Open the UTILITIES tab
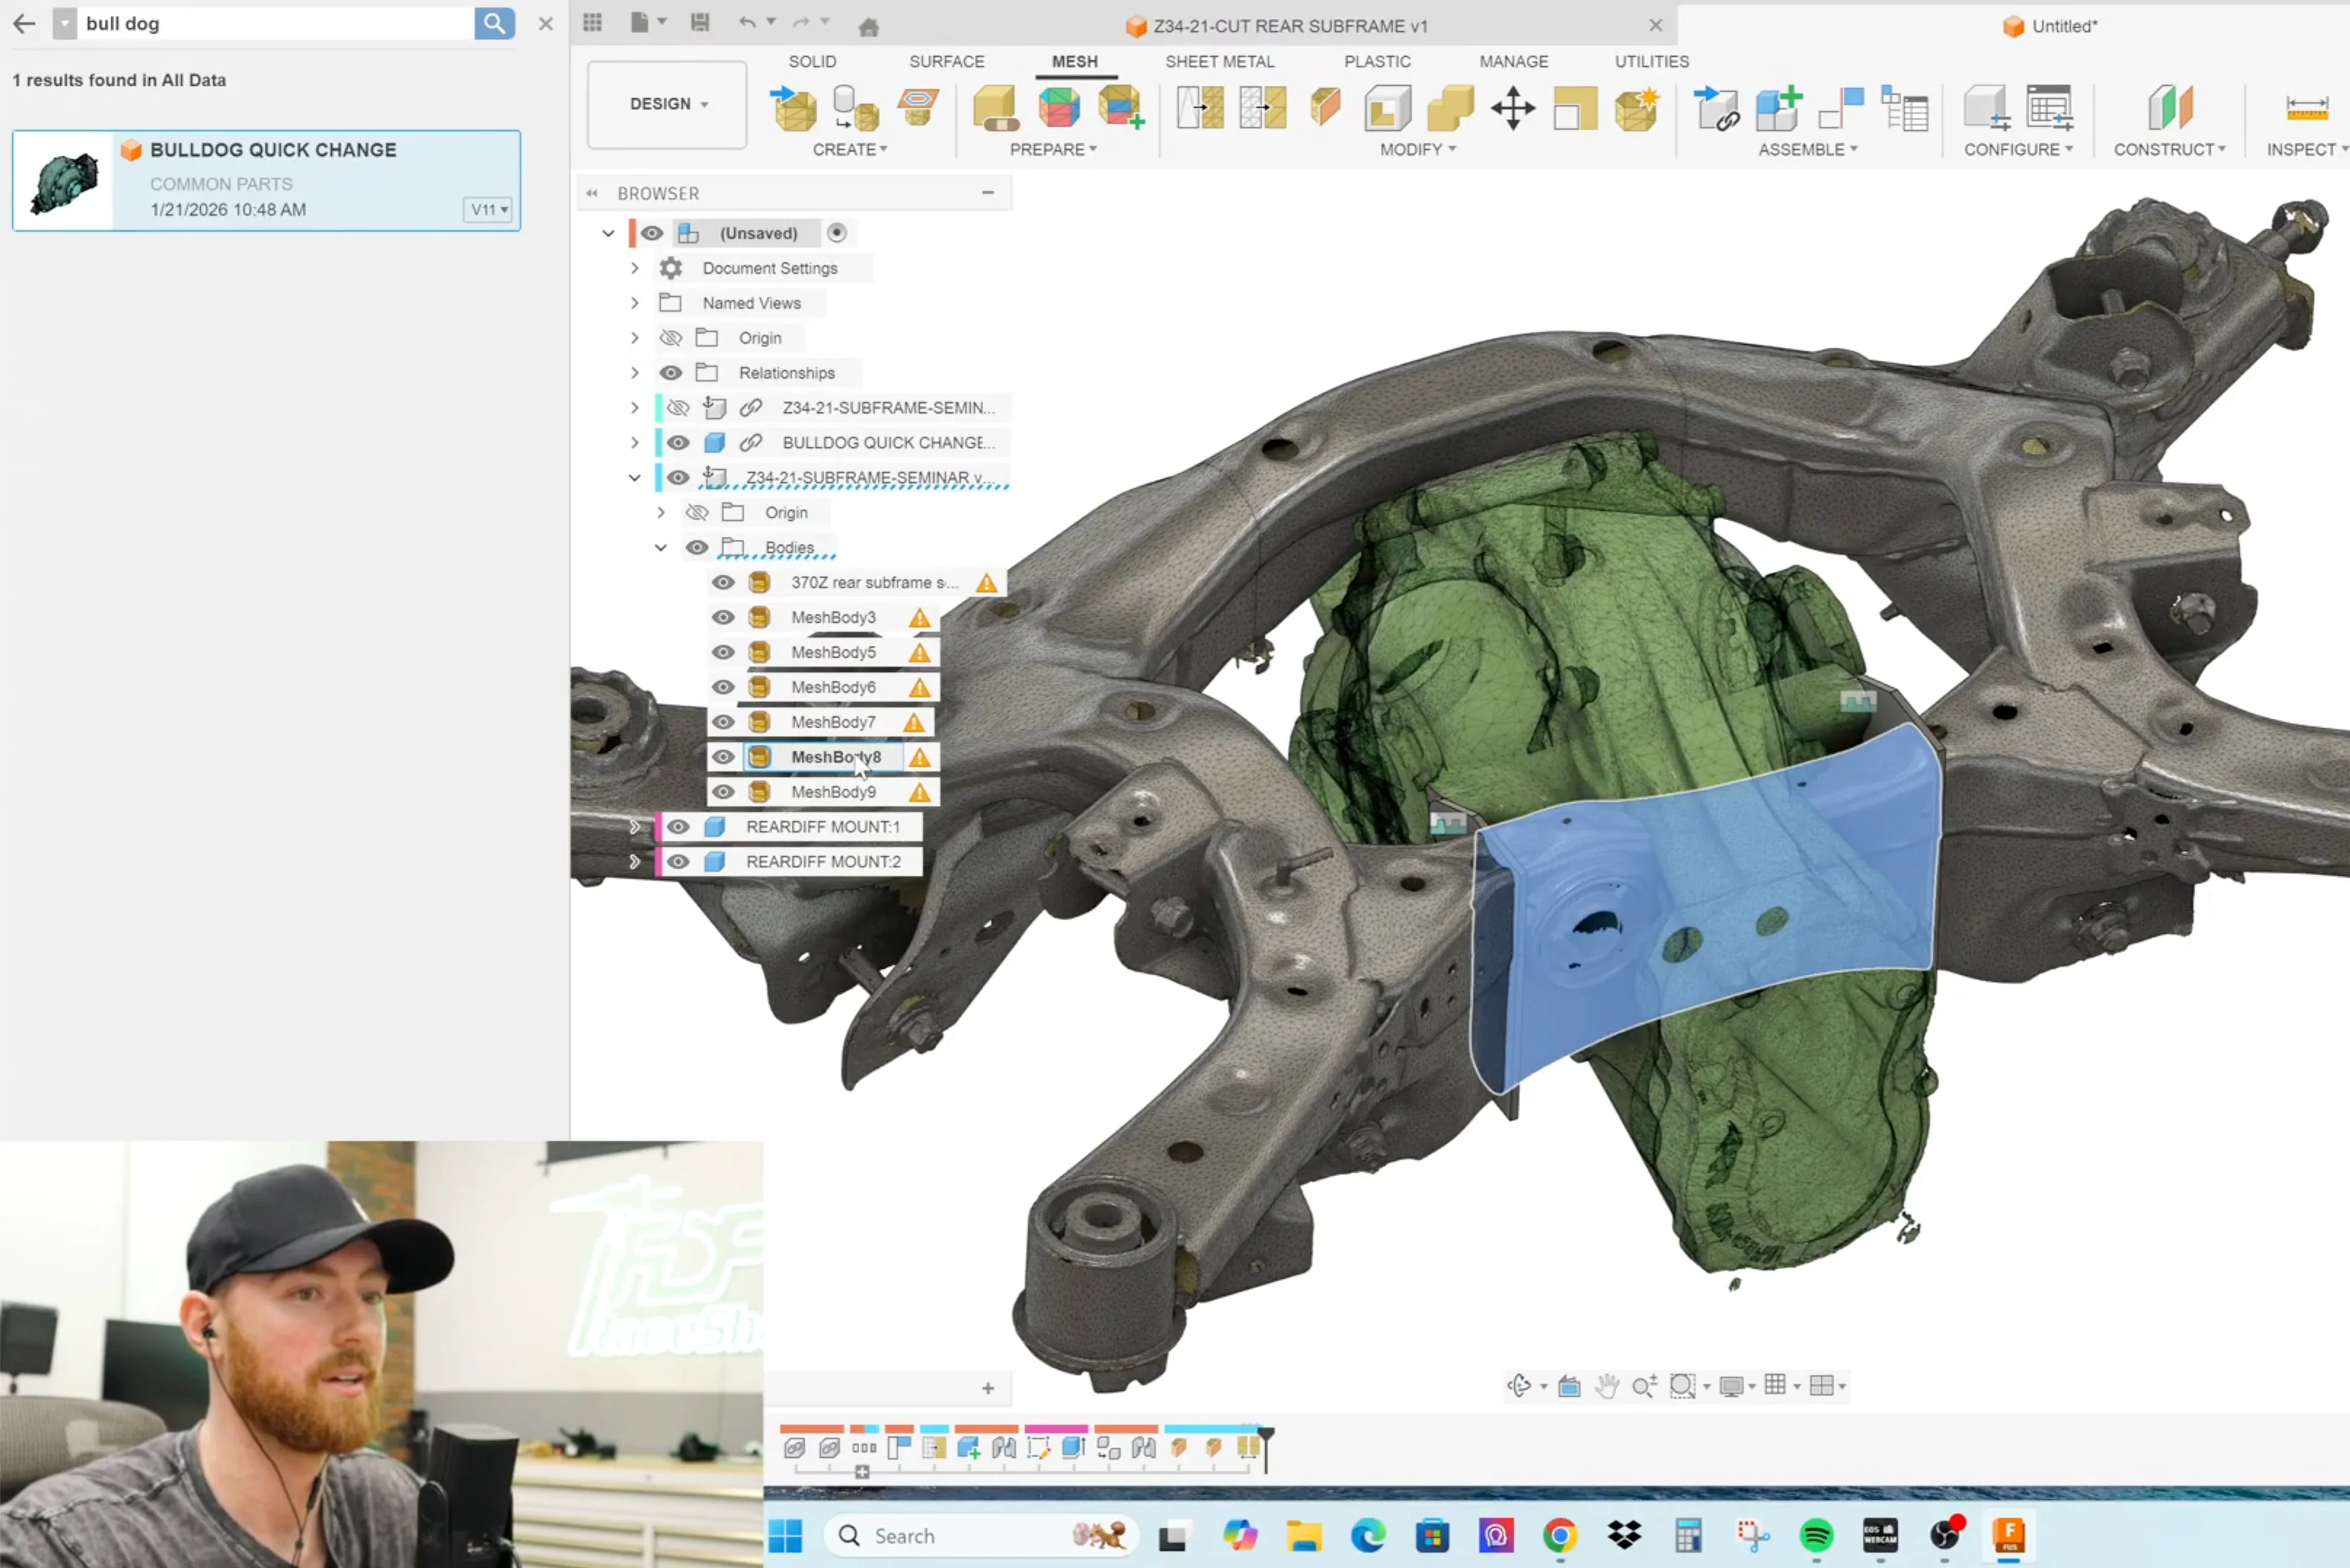The image size is (2350, 1568). pos(1651,62)
